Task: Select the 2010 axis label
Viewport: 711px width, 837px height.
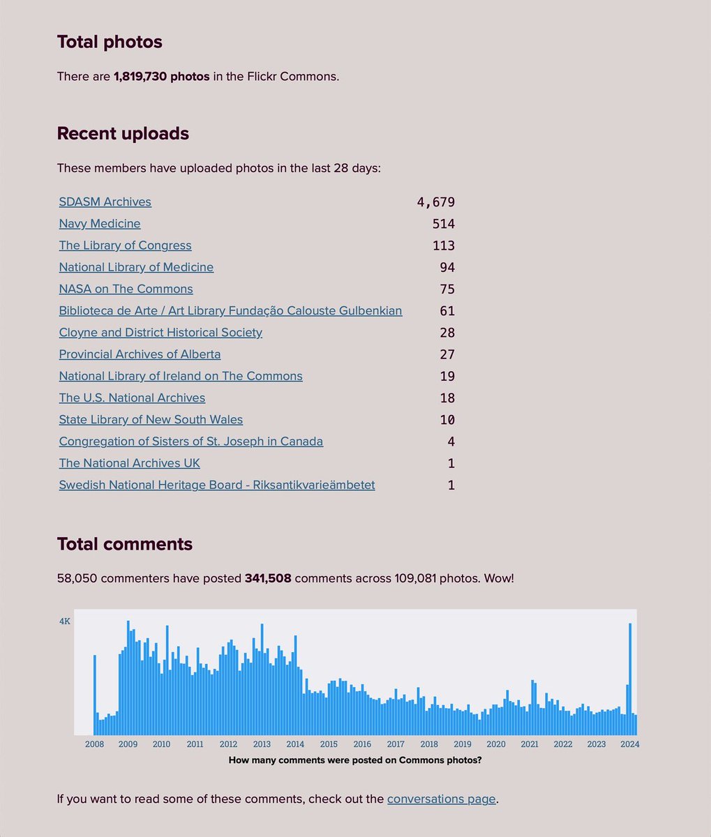Action: [161, 744]
